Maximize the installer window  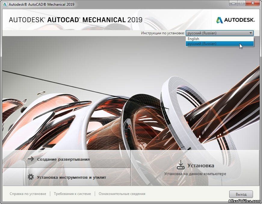(x=241, y=4)
